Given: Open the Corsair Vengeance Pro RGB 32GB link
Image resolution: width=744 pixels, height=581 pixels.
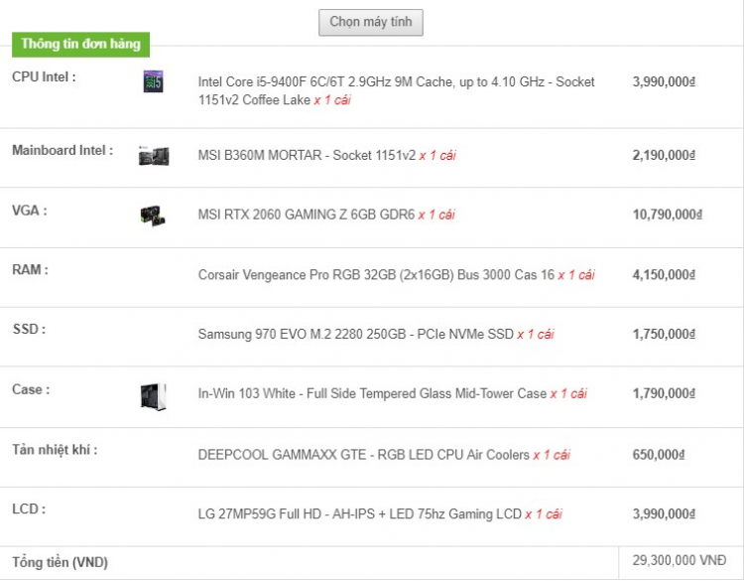Looking at the screenshot, I should click(376, 275).
